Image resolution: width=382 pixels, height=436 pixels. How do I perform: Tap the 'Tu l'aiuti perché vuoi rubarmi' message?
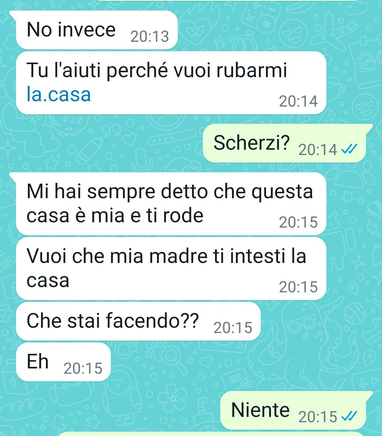tap(171, 82)
